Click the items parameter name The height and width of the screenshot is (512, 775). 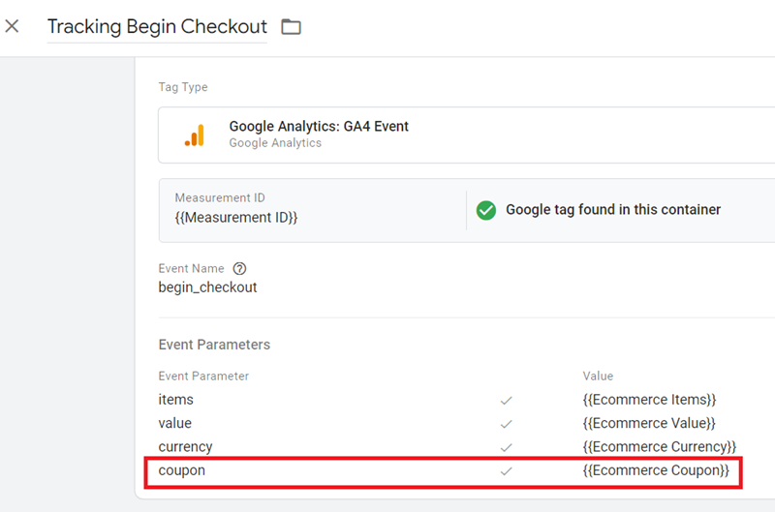[x=176, y=400]
